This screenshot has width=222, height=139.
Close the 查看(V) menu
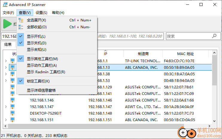[x=25, y=13]
